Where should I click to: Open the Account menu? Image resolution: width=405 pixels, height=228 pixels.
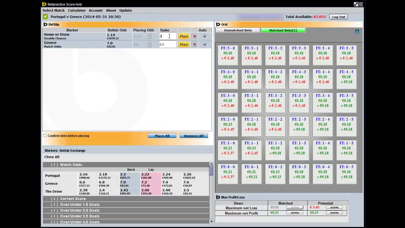tap(96, 10)
